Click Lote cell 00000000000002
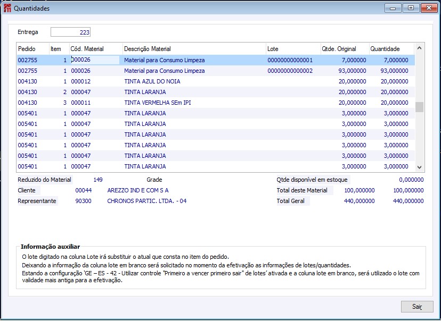This screenshot has width=441, height=321. [x=290, y=71]
